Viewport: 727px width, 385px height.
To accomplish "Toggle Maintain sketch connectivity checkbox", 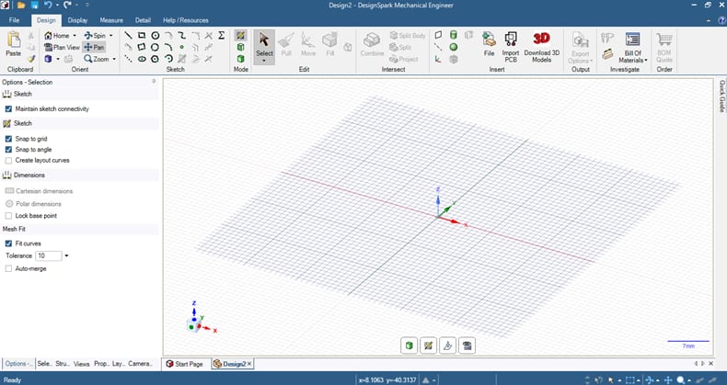I will (x=8, y=109).
